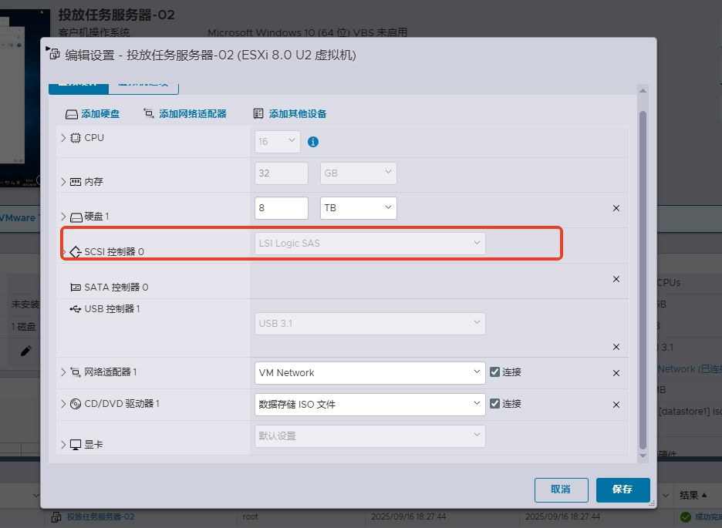Click the memory size field showing 32

tap(282, 173)
